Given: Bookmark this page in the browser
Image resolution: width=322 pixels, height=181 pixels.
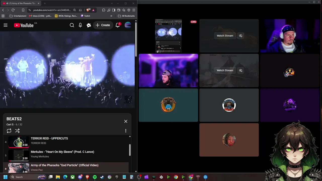Looking at the screenshot, I should 23,10.
